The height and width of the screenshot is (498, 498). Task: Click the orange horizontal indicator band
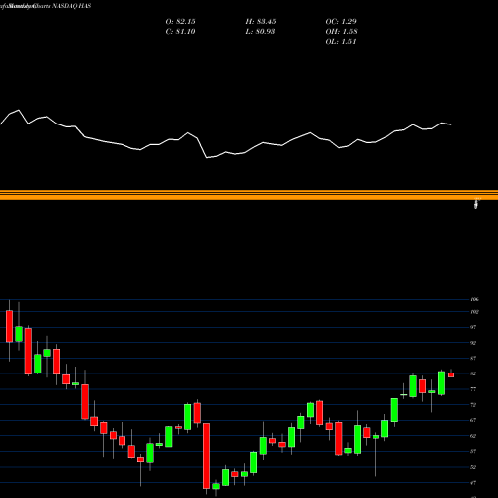[249, 195]
